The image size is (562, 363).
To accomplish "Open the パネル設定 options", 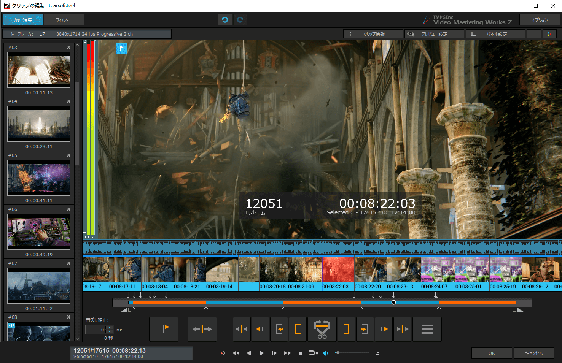I will click(x=495, y=34).
